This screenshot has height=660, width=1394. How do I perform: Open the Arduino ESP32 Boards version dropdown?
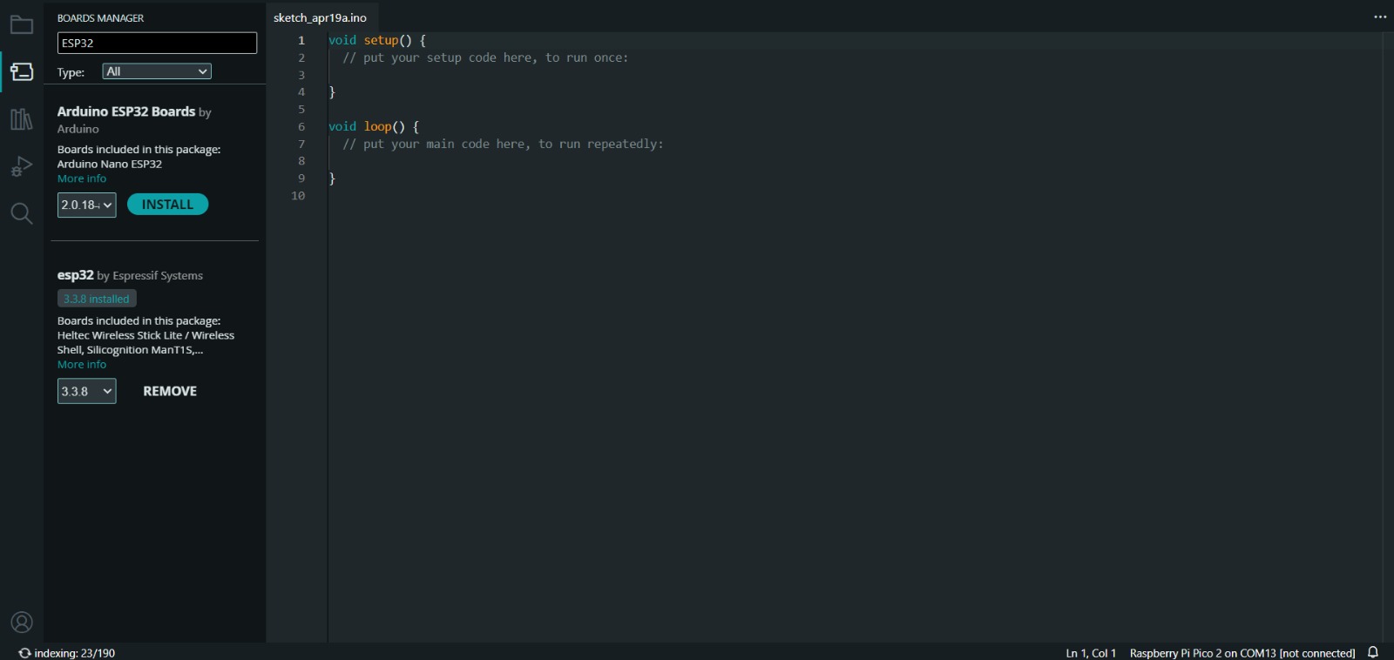pos(87,205)
